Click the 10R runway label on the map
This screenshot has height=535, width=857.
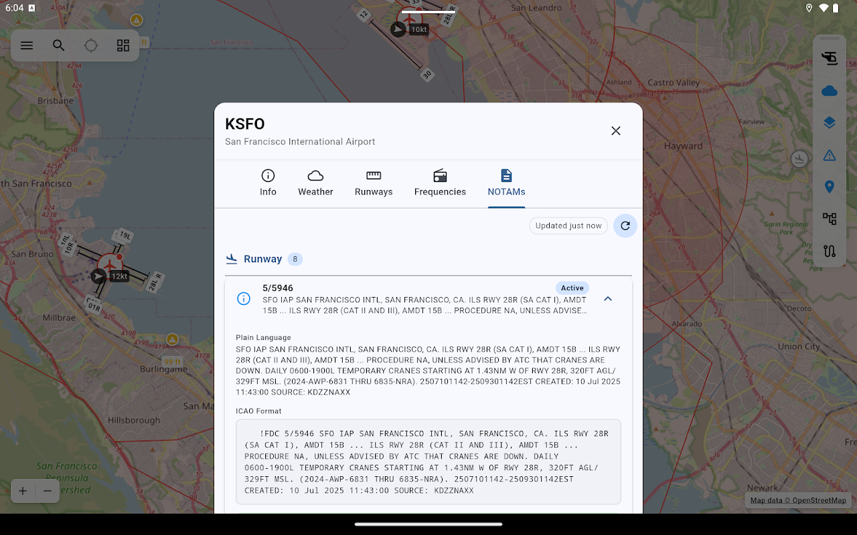tap(69, 249)
